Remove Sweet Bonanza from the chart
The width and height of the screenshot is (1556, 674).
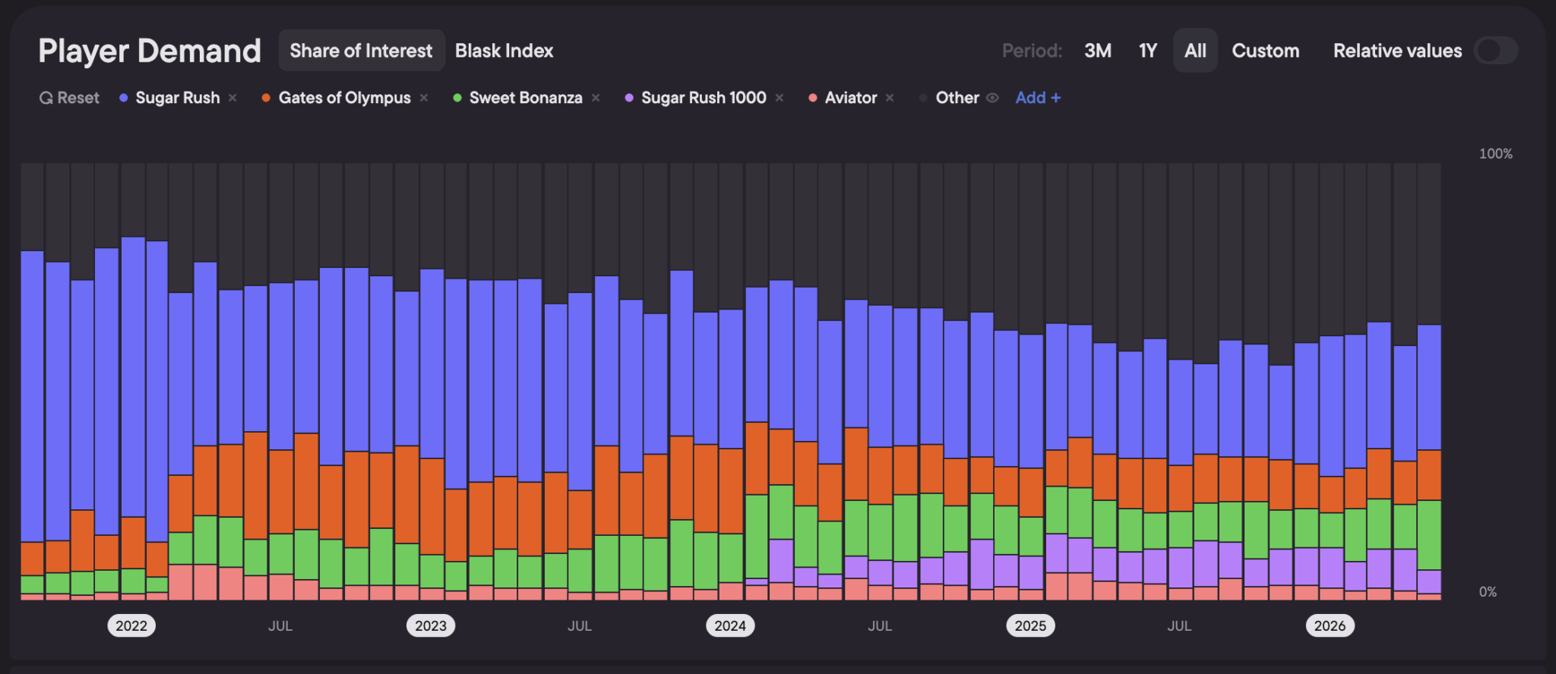(596, 98)
